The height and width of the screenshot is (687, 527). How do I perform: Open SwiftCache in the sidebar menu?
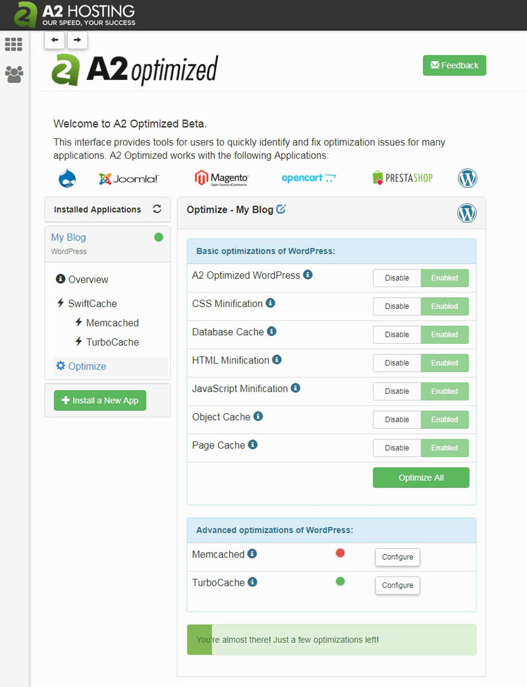87,303
